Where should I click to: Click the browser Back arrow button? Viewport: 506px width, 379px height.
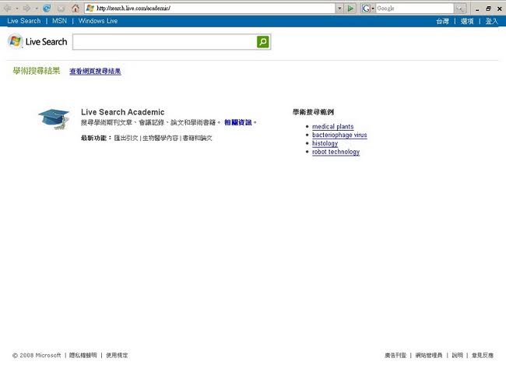(x=8, y=8)
